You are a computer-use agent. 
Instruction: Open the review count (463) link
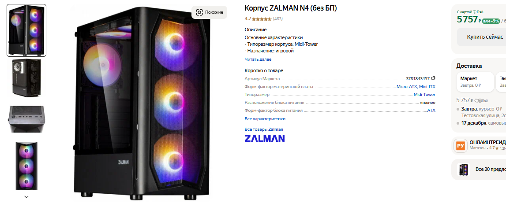tap(277, 19)
